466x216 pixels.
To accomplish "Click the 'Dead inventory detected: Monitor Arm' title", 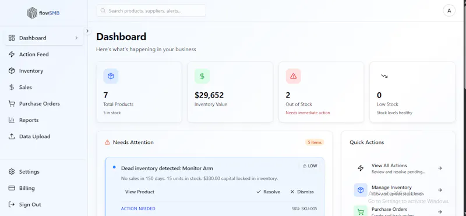I will click(167, 168).
